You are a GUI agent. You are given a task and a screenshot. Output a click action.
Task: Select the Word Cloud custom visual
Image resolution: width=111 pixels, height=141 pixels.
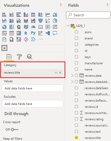pyautogui.click(x=4, y=48)
